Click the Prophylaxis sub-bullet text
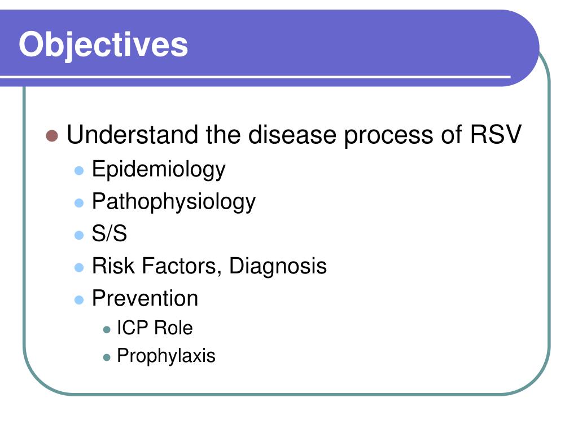Image resolution: width=578 pixels, height=433 pixels. tap(166, 356)
